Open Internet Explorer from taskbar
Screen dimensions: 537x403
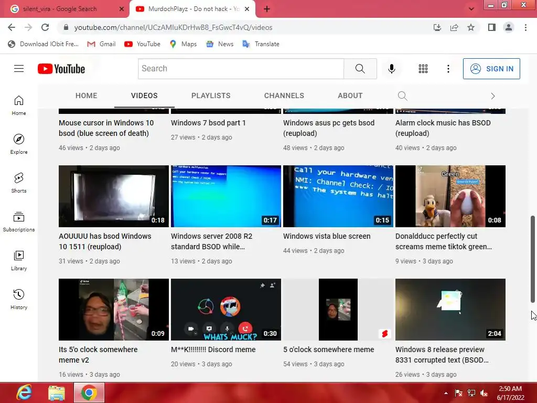(x=24, y=393)
